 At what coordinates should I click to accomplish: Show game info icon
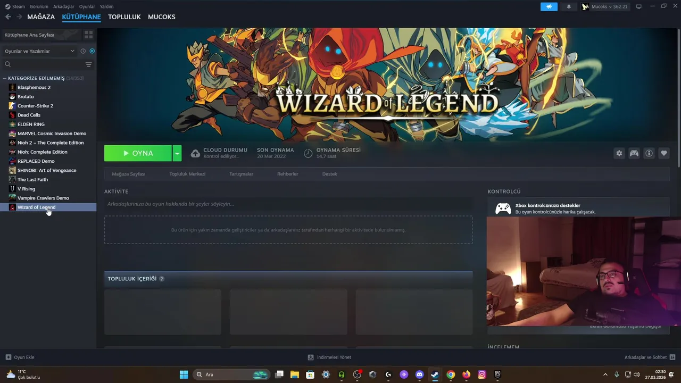pos(649,153)
